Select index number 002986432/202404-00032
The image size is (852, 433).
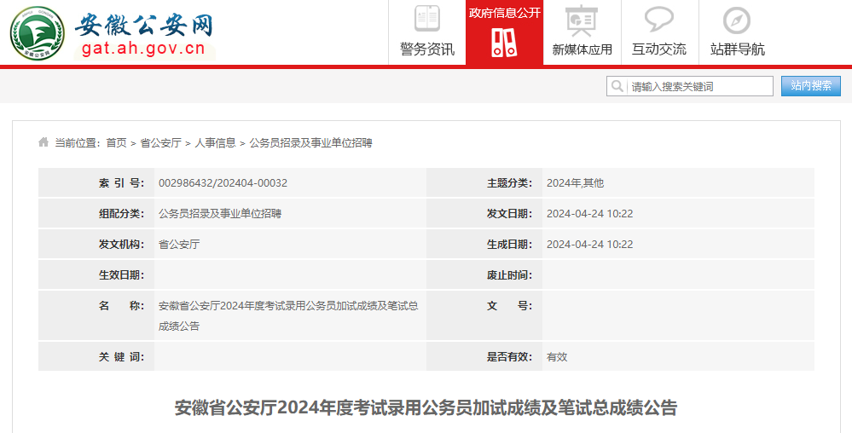223,183
